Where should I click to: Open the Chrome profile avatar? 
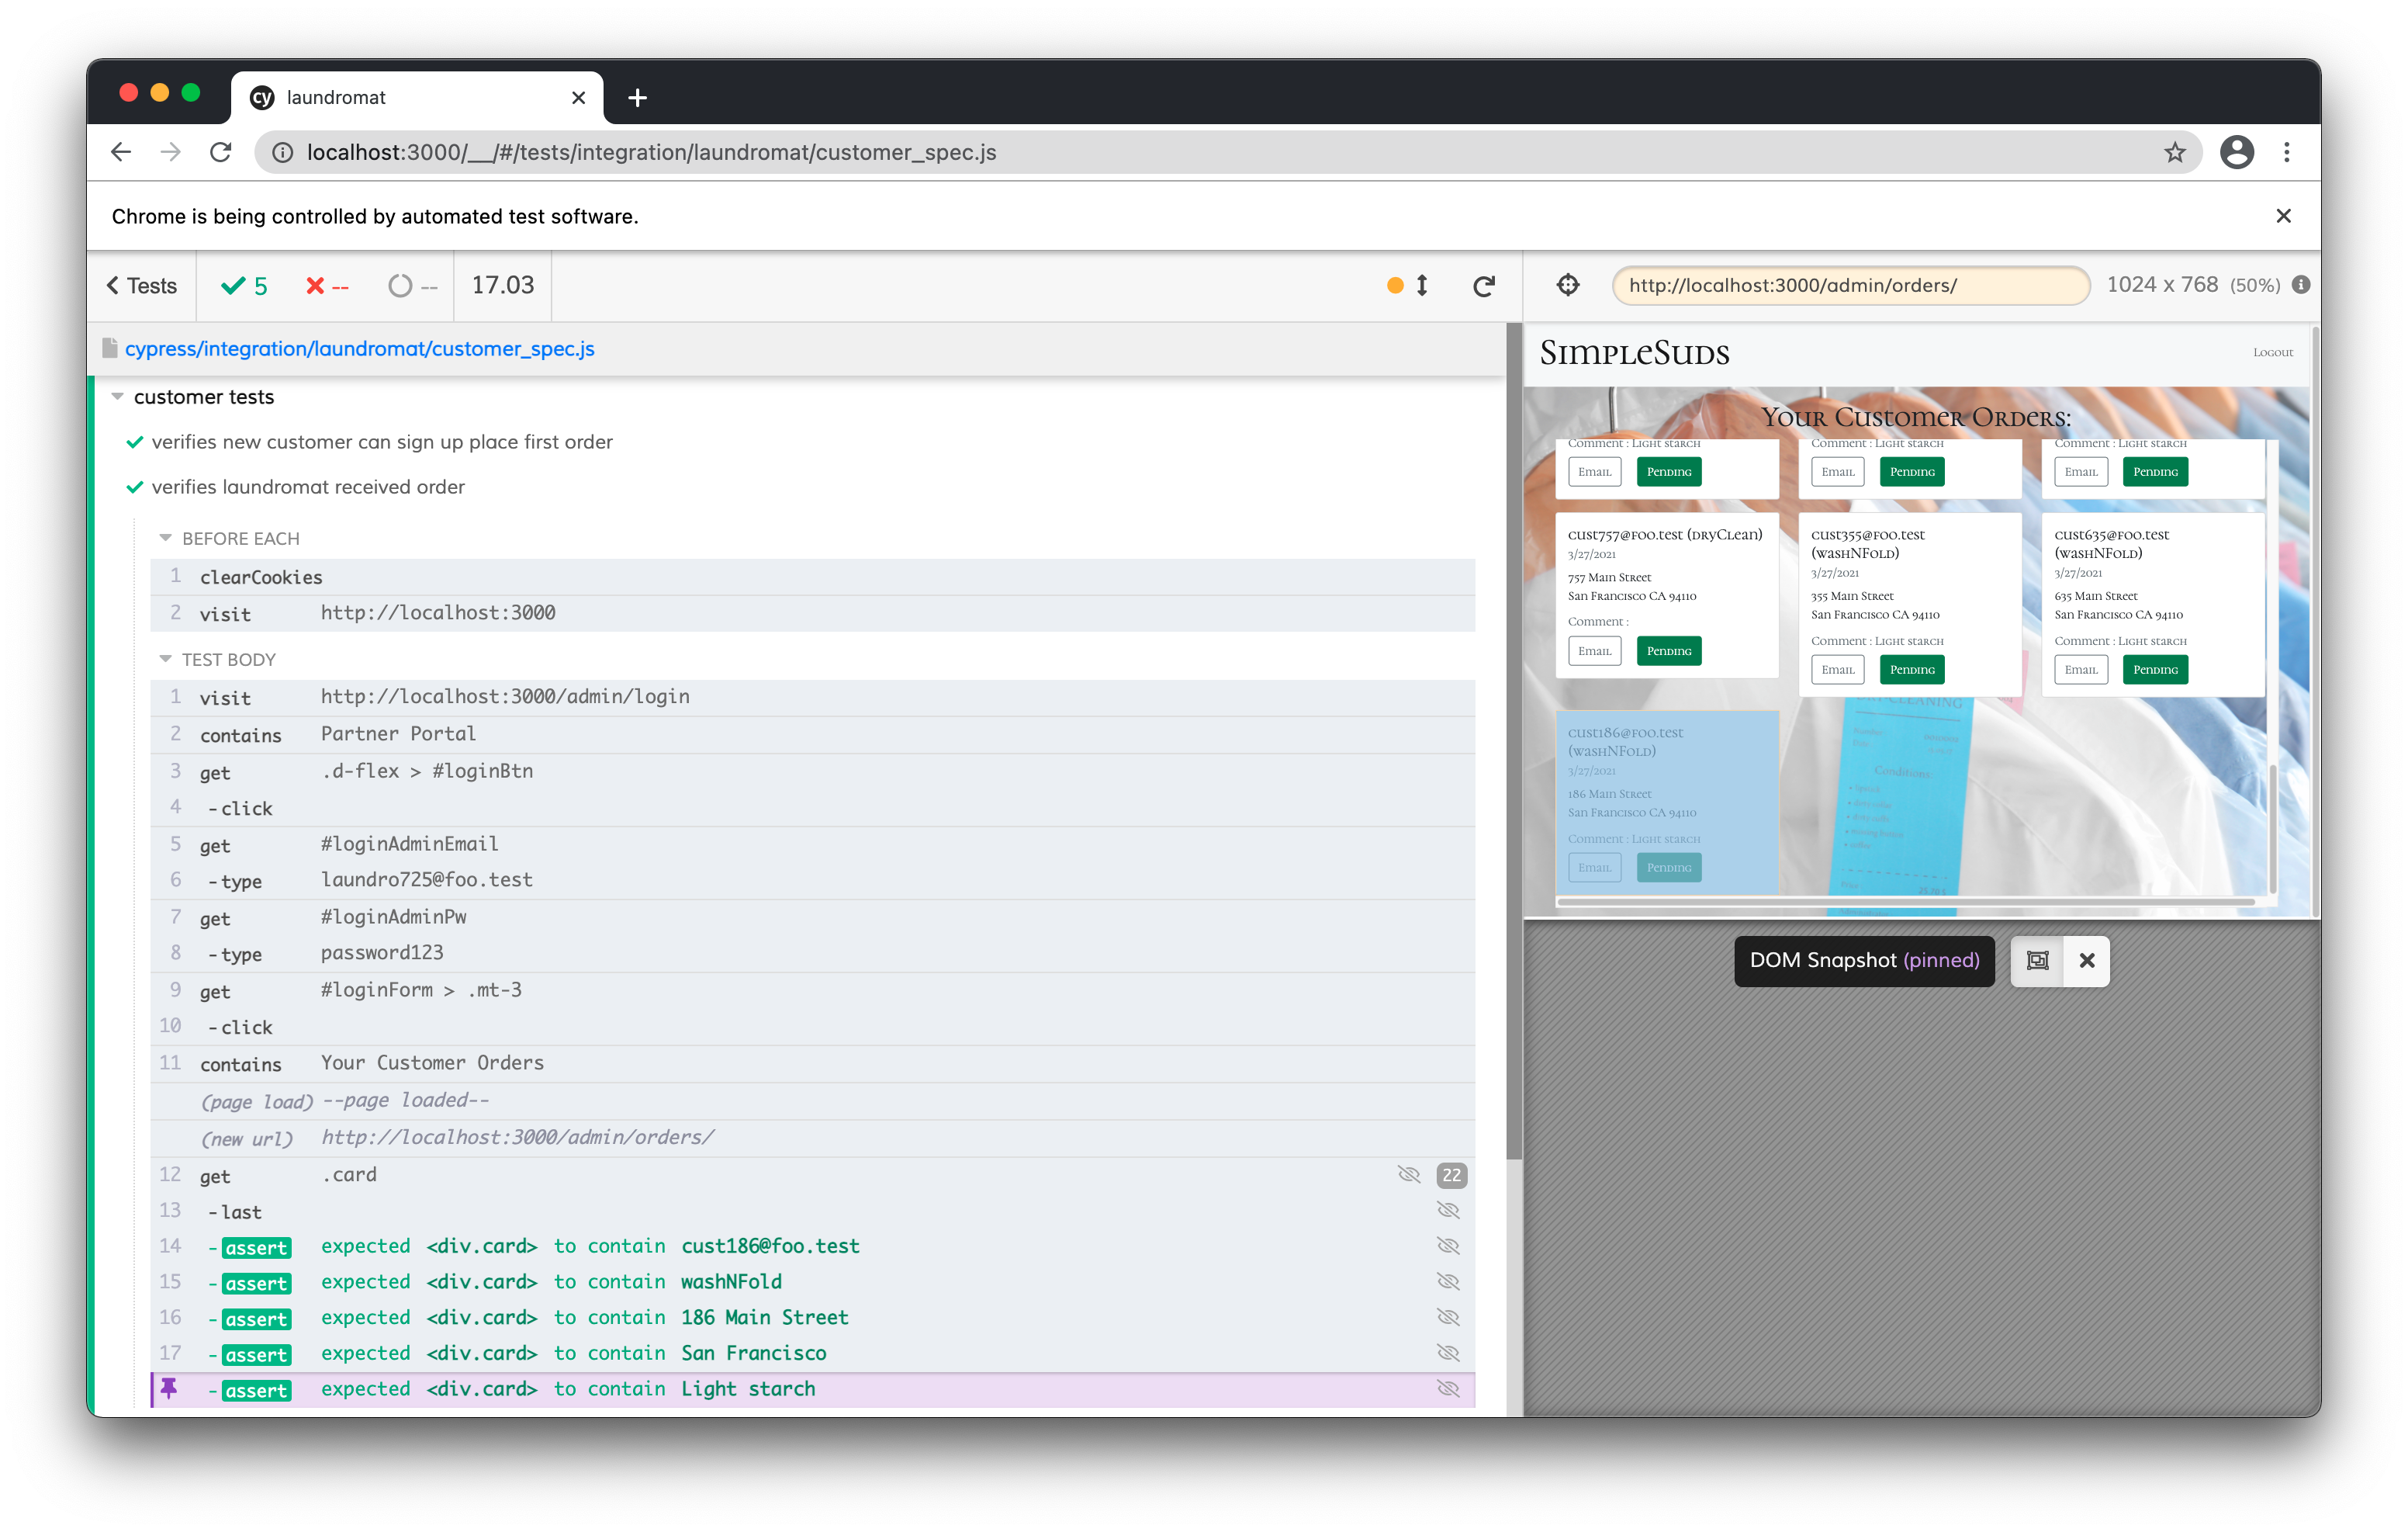(2237, 152)
